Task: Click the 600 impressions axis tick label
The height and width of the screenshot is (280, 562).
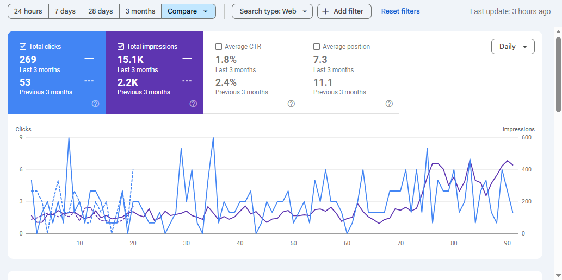Action: tap(526, 138)
